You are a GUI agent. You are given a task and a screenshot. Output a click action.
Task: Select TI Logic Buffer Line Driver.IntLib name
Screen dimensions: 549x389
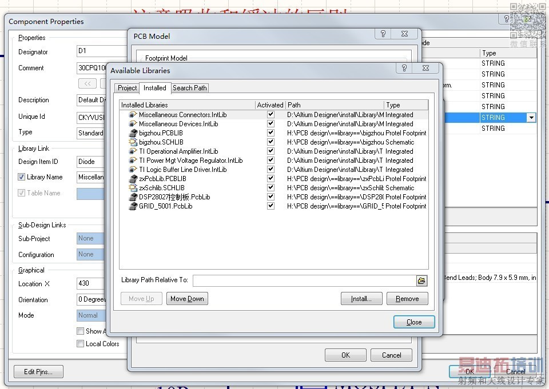(183, 169)
